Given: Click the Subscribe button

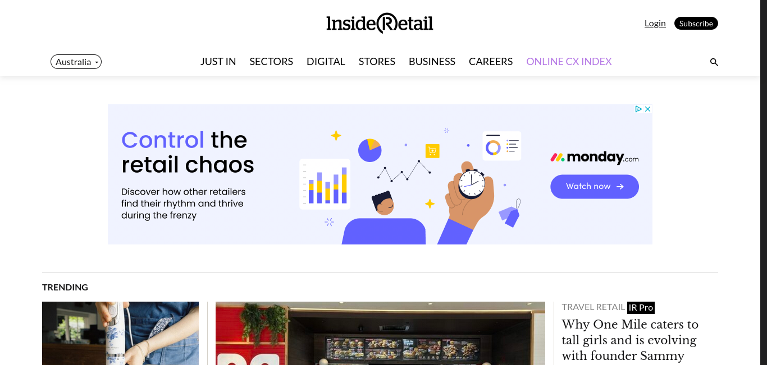Looking at the screenshot, I should [696, 24].
